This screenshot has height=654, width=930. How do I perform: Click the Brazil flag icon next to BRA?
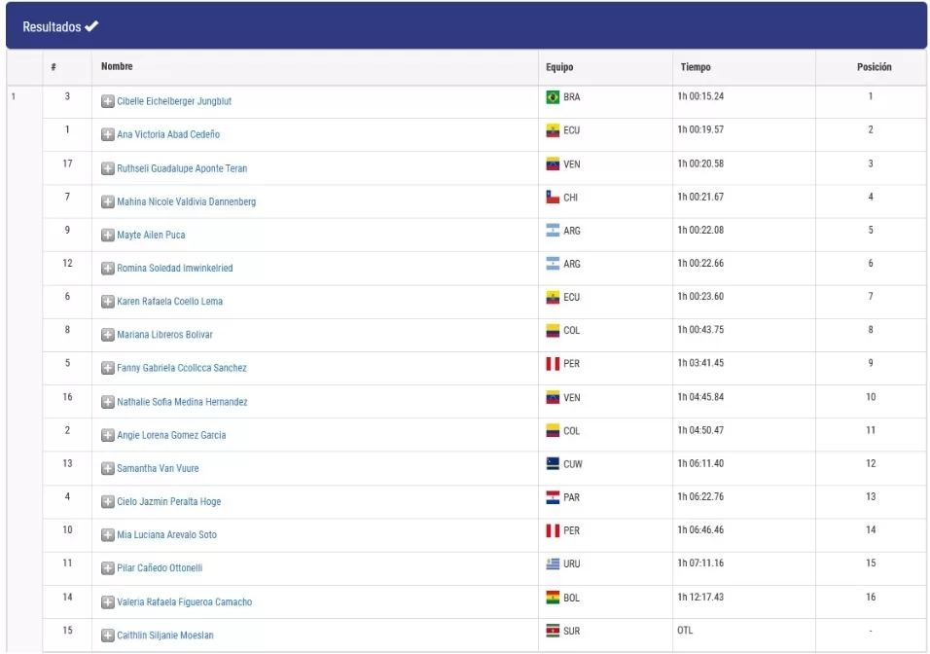coord(553,96)
